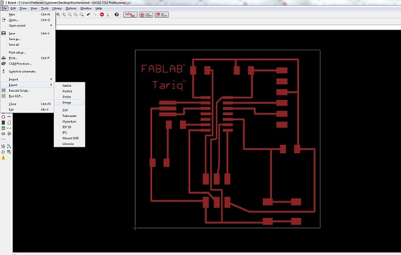Click the Zoom out magnifier icon

pyautogui.click(x=70, y=15)
